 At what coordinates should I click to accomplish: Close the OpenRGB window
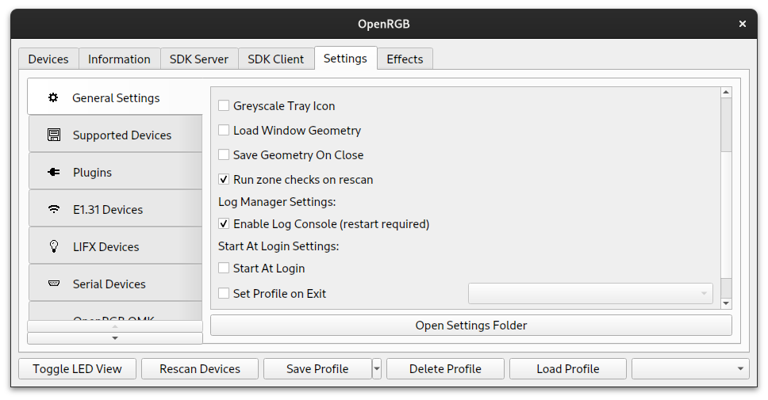743,24
